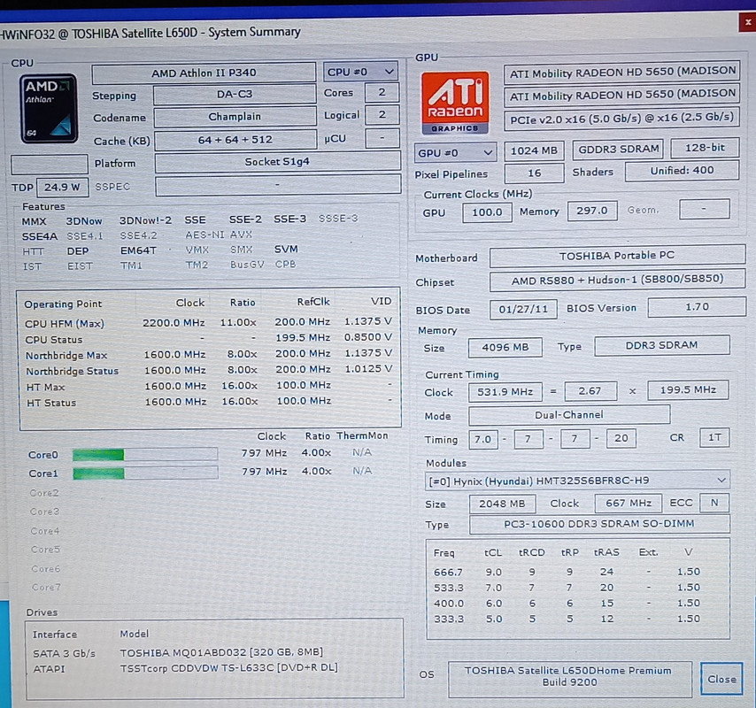
Task: Click the 128-bit bus width field
Action: tap(705, 148)
